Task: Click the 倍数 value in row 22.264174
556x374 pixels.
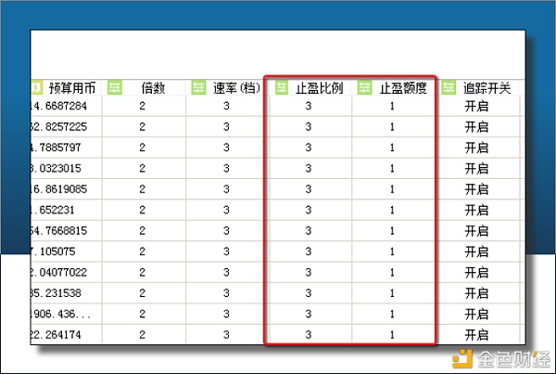Action: 142,335
